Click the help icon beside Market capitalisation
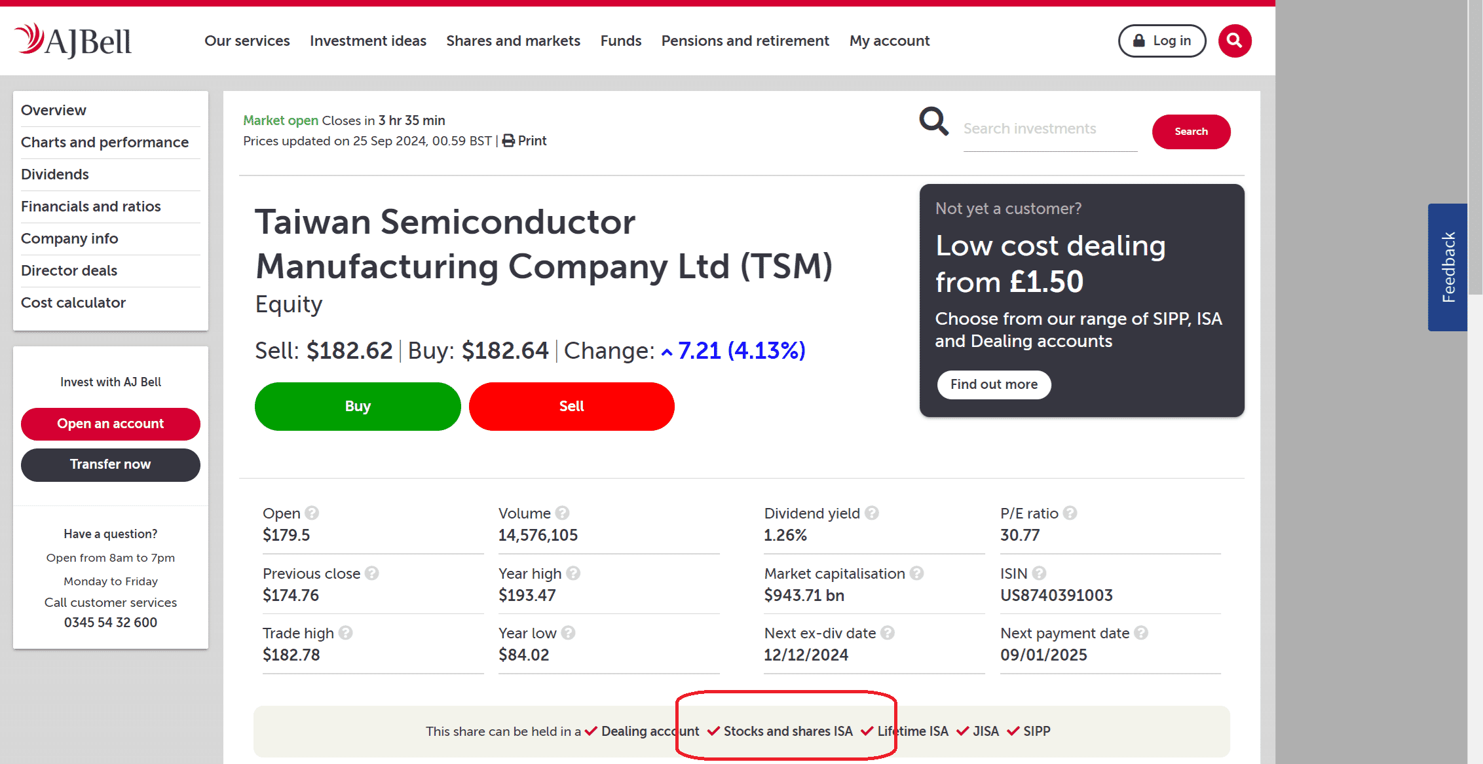The width and height of the screenshot is (1483, 764). (x=917, y=573)
